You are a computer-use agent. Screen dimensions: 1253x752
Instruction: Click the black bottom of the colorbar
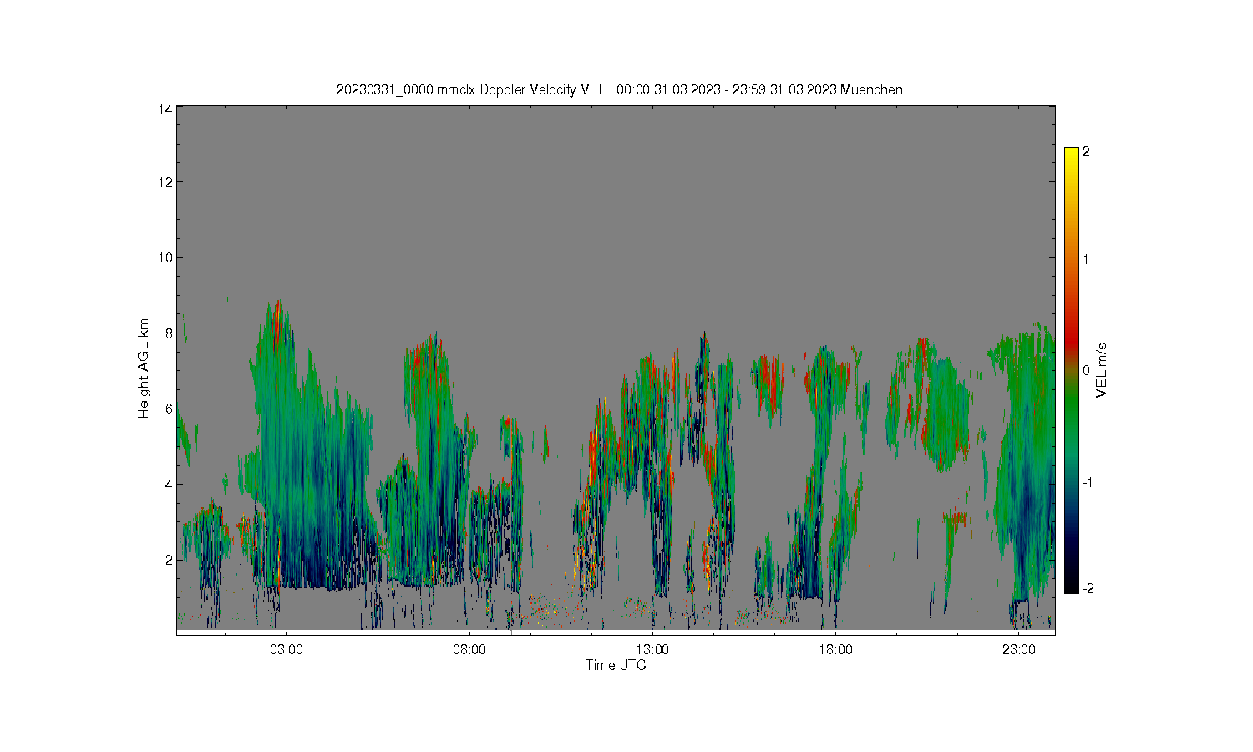(x=1072, y=585)
